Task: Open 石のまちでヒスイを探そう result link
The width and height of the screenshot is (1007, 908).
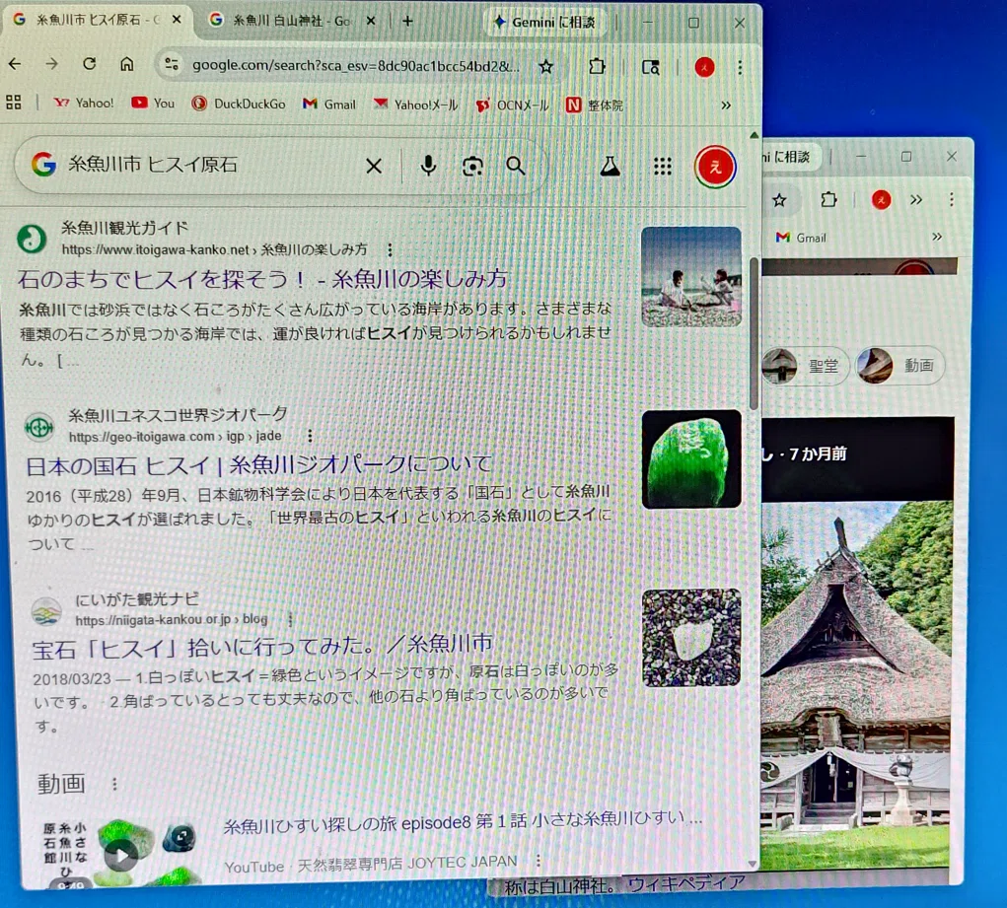Action: (262, 279)
